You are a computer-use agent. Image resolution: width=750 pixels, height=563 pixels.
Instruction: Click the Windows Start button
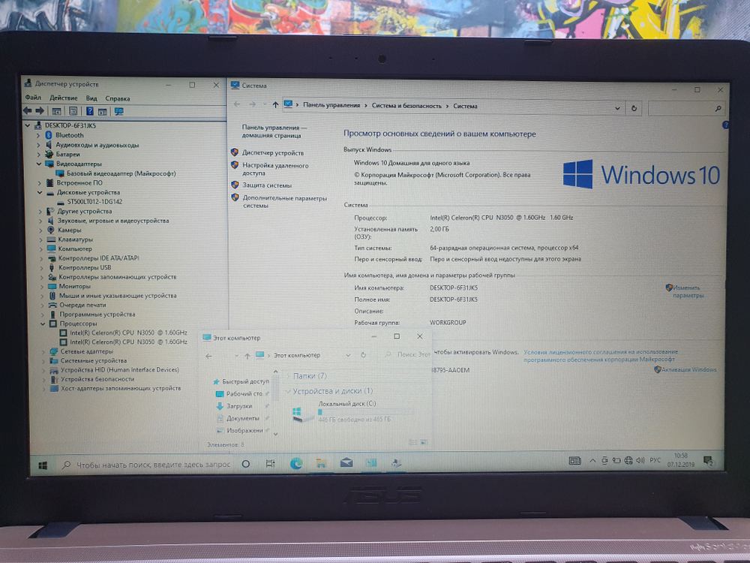43,465
